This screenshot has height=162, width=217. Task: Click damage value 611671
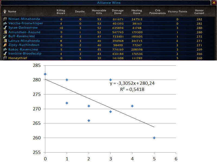[118, 19]
